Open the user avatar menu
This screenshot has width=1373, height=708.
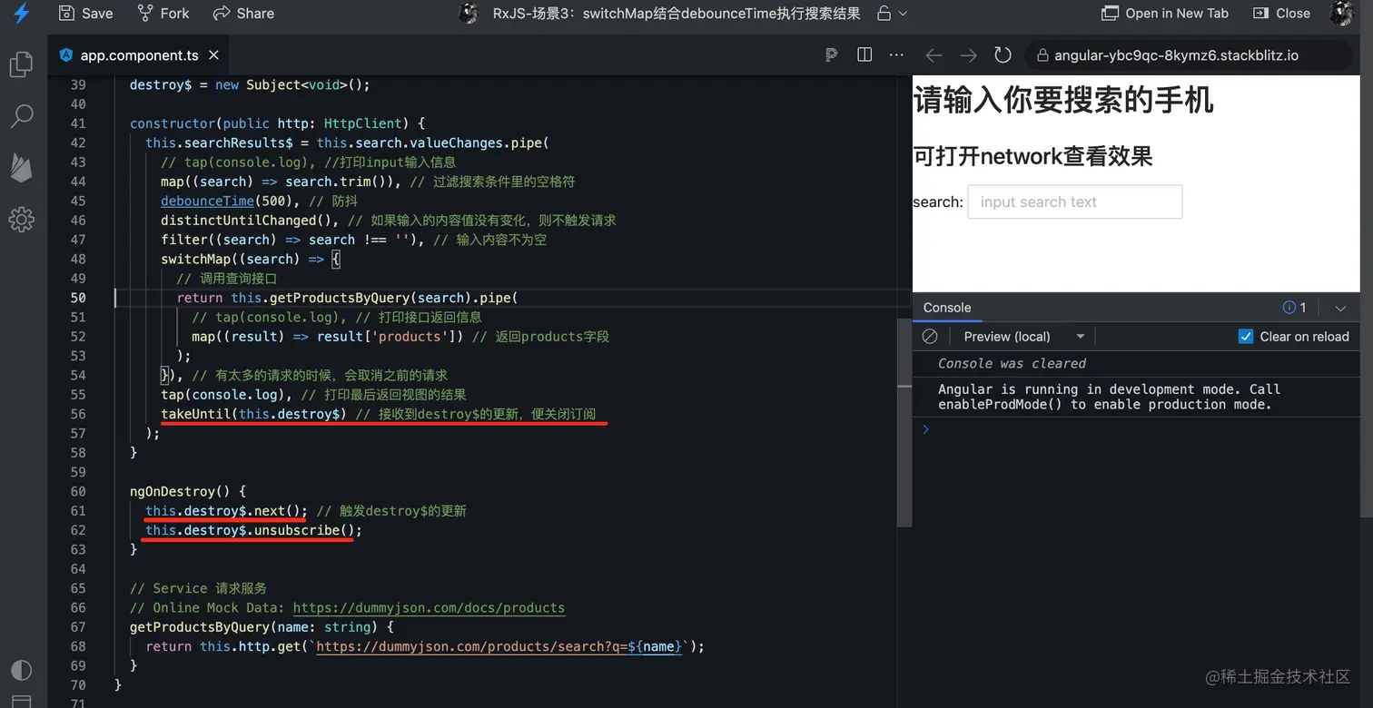pyautogui.click(x=1342, y=14)
